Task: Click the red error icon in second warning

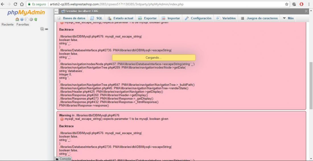Action: 62,119
